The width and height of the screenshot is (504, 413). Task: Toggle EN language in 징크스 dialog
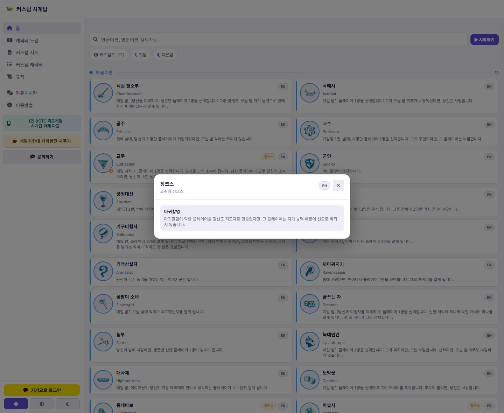tap(324, 186)
